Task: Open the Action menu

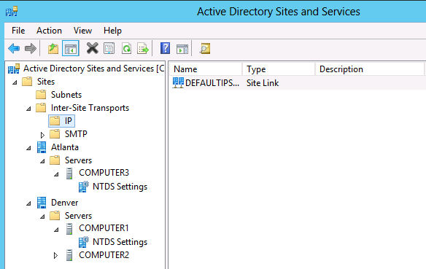Action: pyautogui.click(x=49, y=31)
